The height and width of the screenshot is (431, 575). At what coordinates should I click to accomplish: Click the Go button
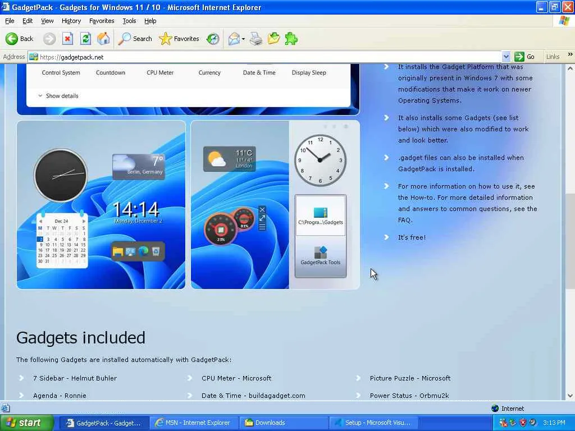tap(524, 57)
